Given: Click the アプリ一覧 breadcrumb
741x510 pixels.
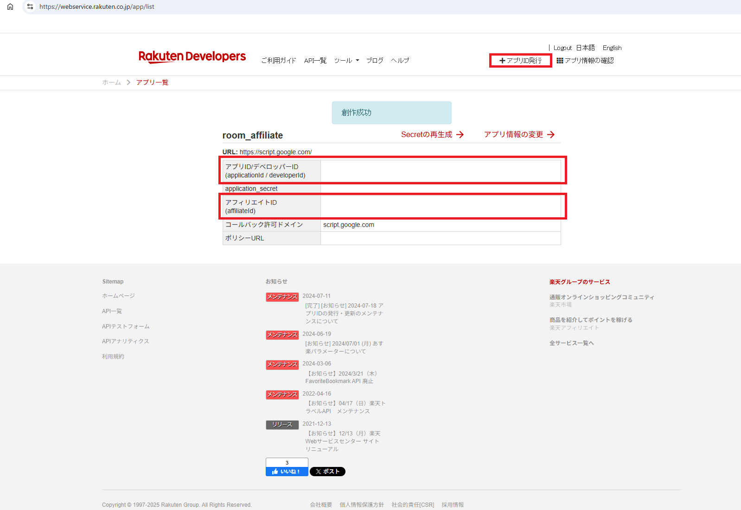Looking at the screenshot, I should click(152, 82).
